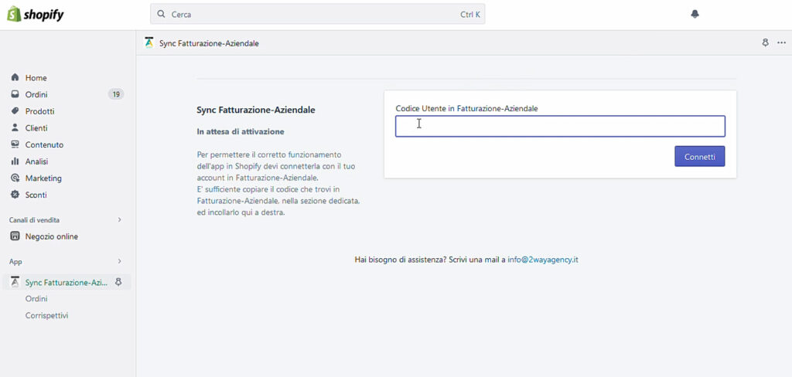Click the Shopify logo

coord(35,15)
